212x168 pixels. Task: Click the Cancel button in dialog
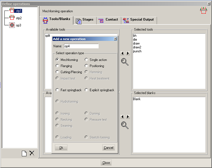tap(108, 147)
